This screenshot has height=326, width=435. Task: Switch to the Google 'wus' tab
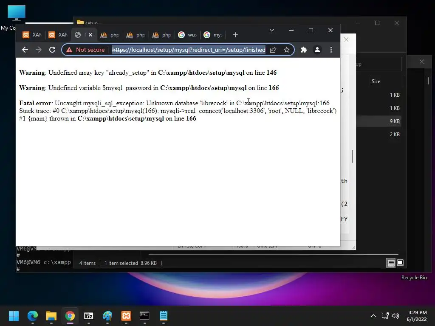point(187,35)
